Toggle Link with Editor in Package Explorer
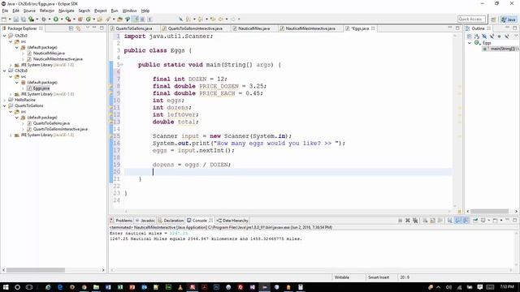The width and height of the screenshot is (520, 292). [x=78, y=28]
